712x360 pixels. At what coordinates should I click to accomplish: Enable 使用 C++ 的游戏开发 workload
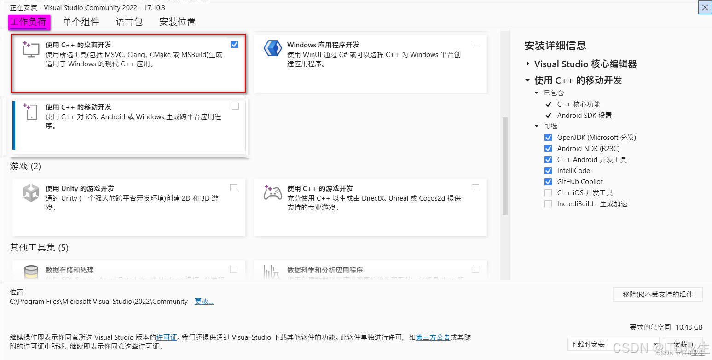point(475,188)
